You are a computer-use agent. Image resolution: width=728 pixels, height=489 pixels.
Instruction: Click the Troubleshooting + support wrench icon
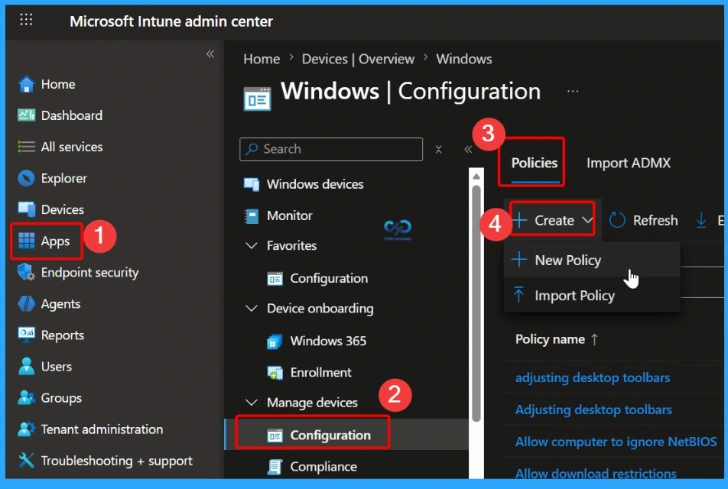tap(26, 460)
